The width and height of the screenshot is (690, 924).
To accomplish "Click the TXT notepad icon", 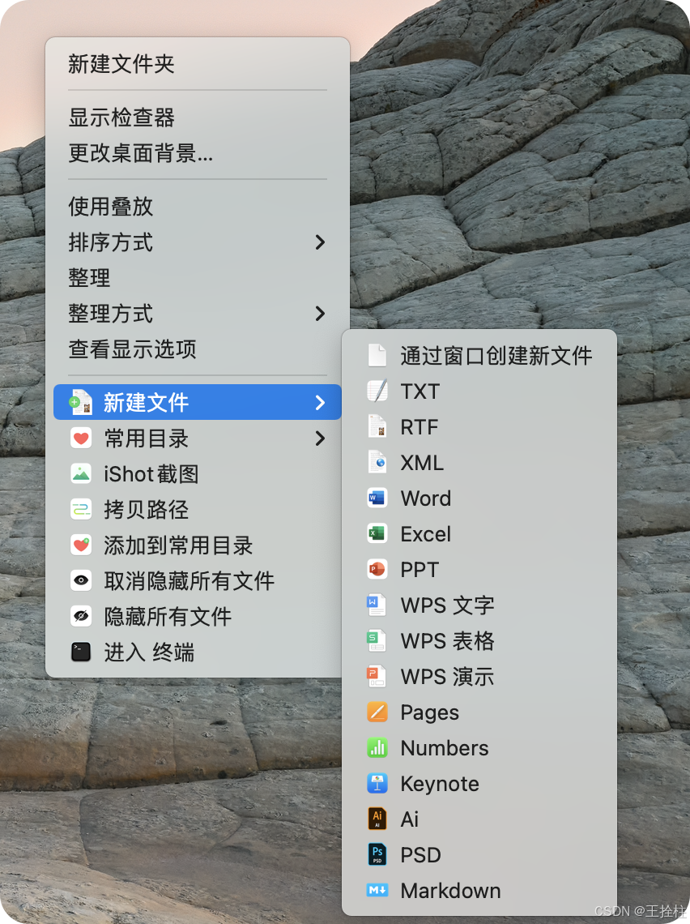I will click(x=377, y=391).
